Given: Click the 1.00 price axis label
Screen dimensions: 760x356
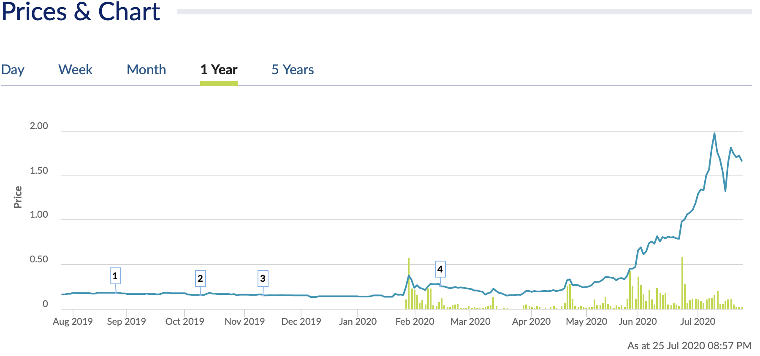Looking at the screenshot, I should [x=39, y=215].
